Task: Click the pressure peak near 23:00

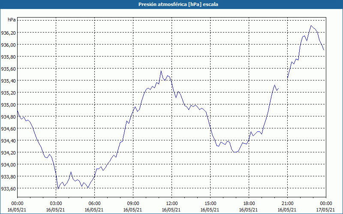Action: (x=311, y=26)
